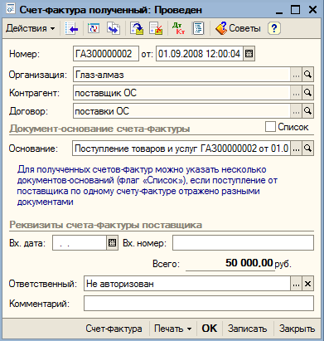Click magnifier icon beside Основание field
324x341 pixels.
pos(307,149)
